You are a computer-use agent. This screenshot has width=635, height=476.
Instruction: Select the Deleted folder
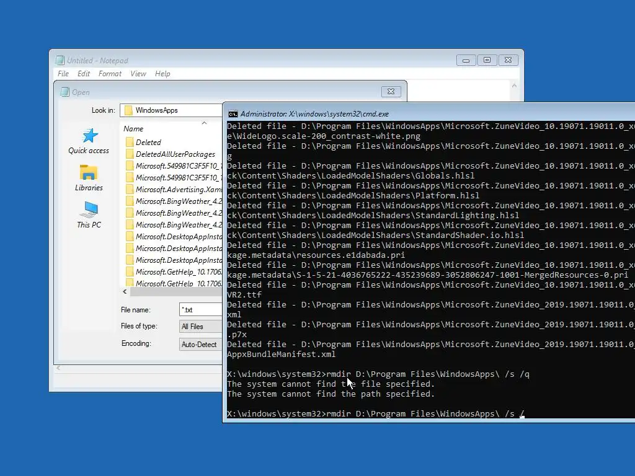point(143,142)
